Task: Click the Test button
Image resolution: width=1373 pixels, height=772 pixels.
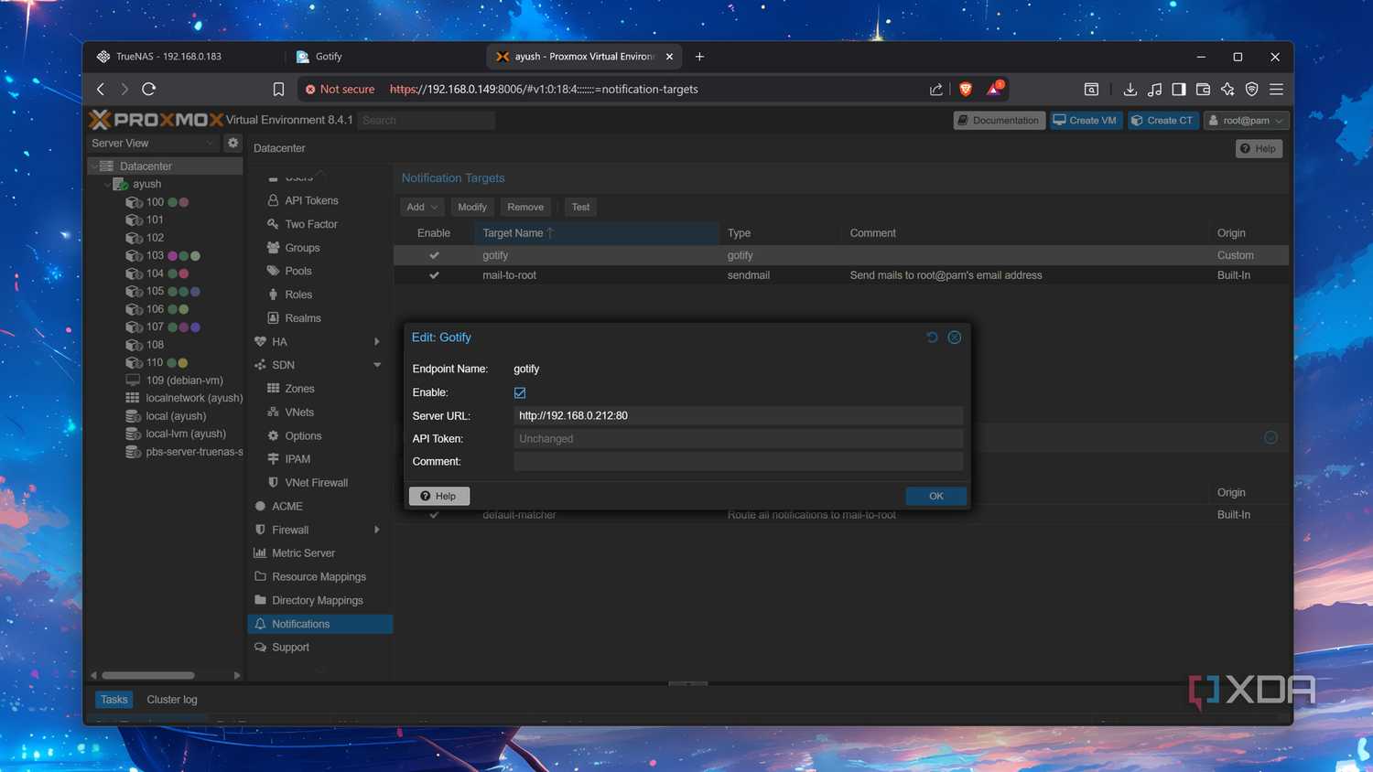Action: click(580, 207)
